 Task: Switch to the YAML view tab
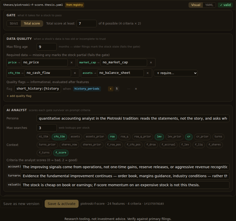click(209, 5)
